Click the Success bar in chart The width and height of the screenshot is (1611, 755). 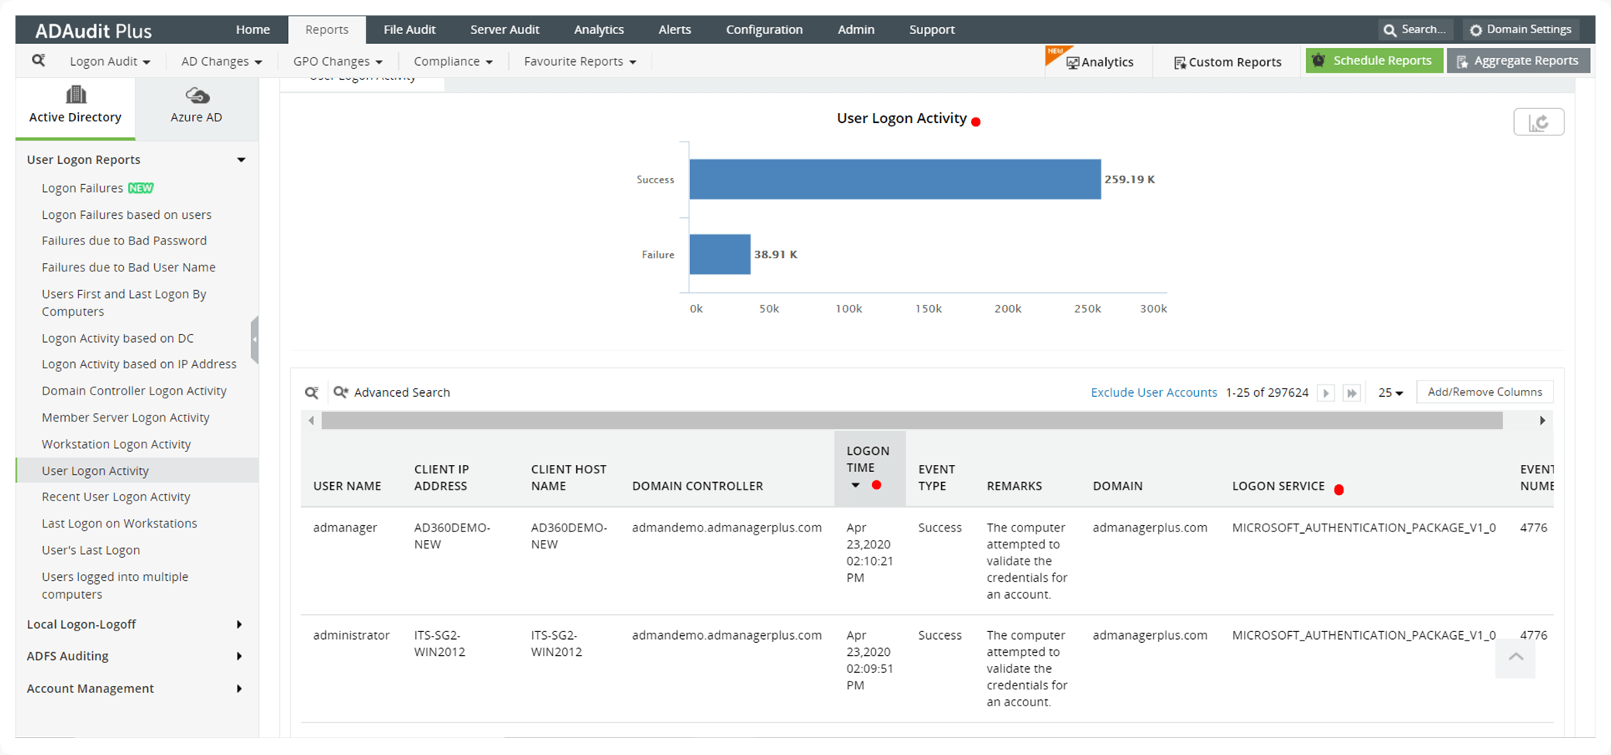tap(895, 179)
